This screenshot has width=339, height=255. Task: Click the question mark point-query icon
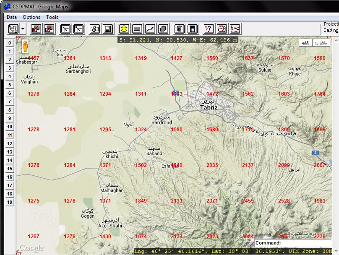[209, 29]
